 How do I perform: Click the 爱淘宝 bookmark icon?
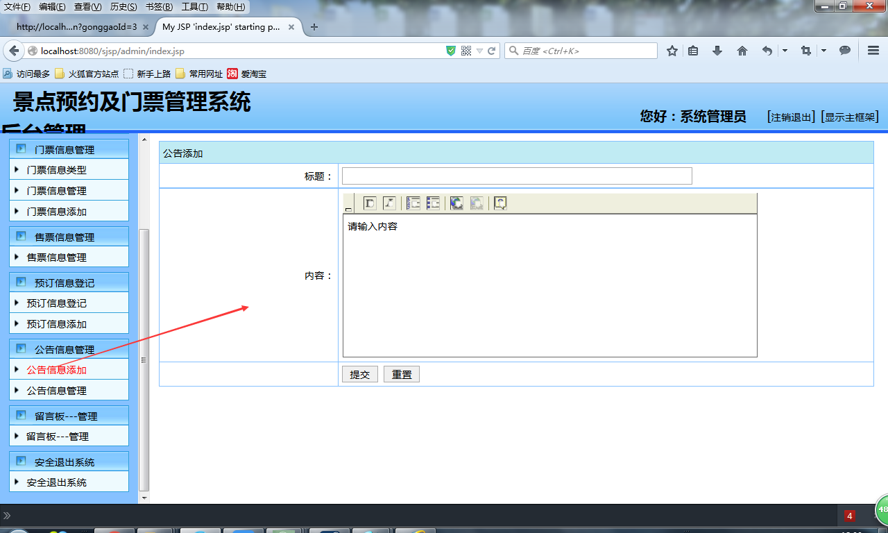point(232,74)
